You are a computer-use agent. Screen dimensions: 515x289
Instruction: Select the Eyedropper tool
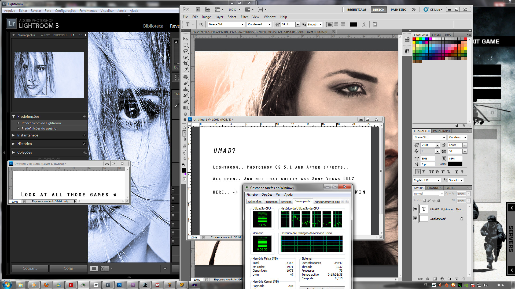click(x=186, y=70)
